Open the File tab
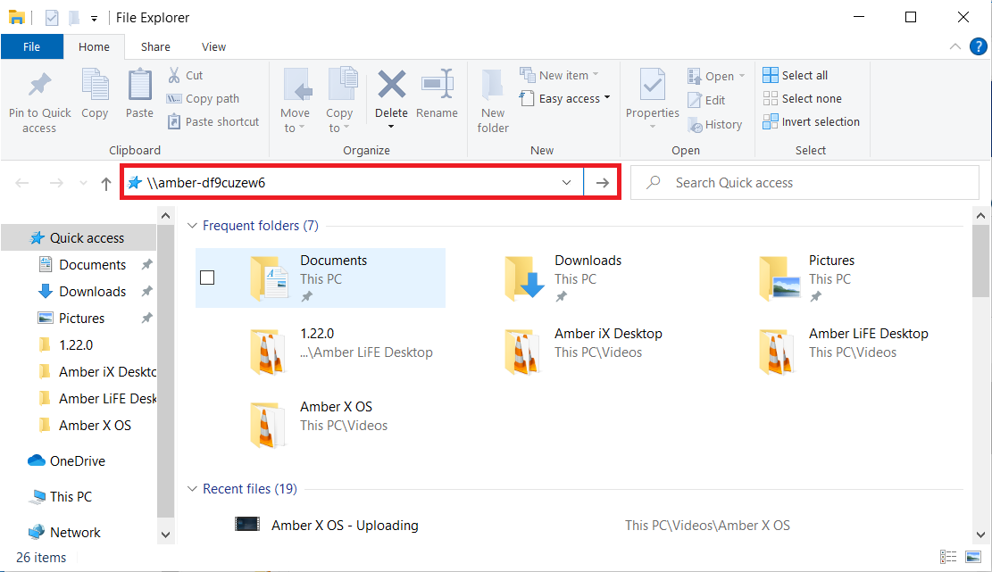 pos(31,46)
